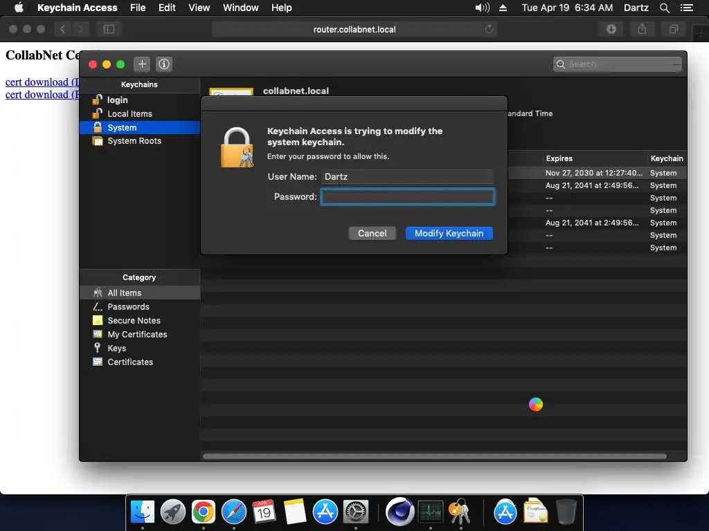Viewport: 709px width, 531px height.
Task: Click the eject icon in the menu bar
Action: click(x=503, y=8)
